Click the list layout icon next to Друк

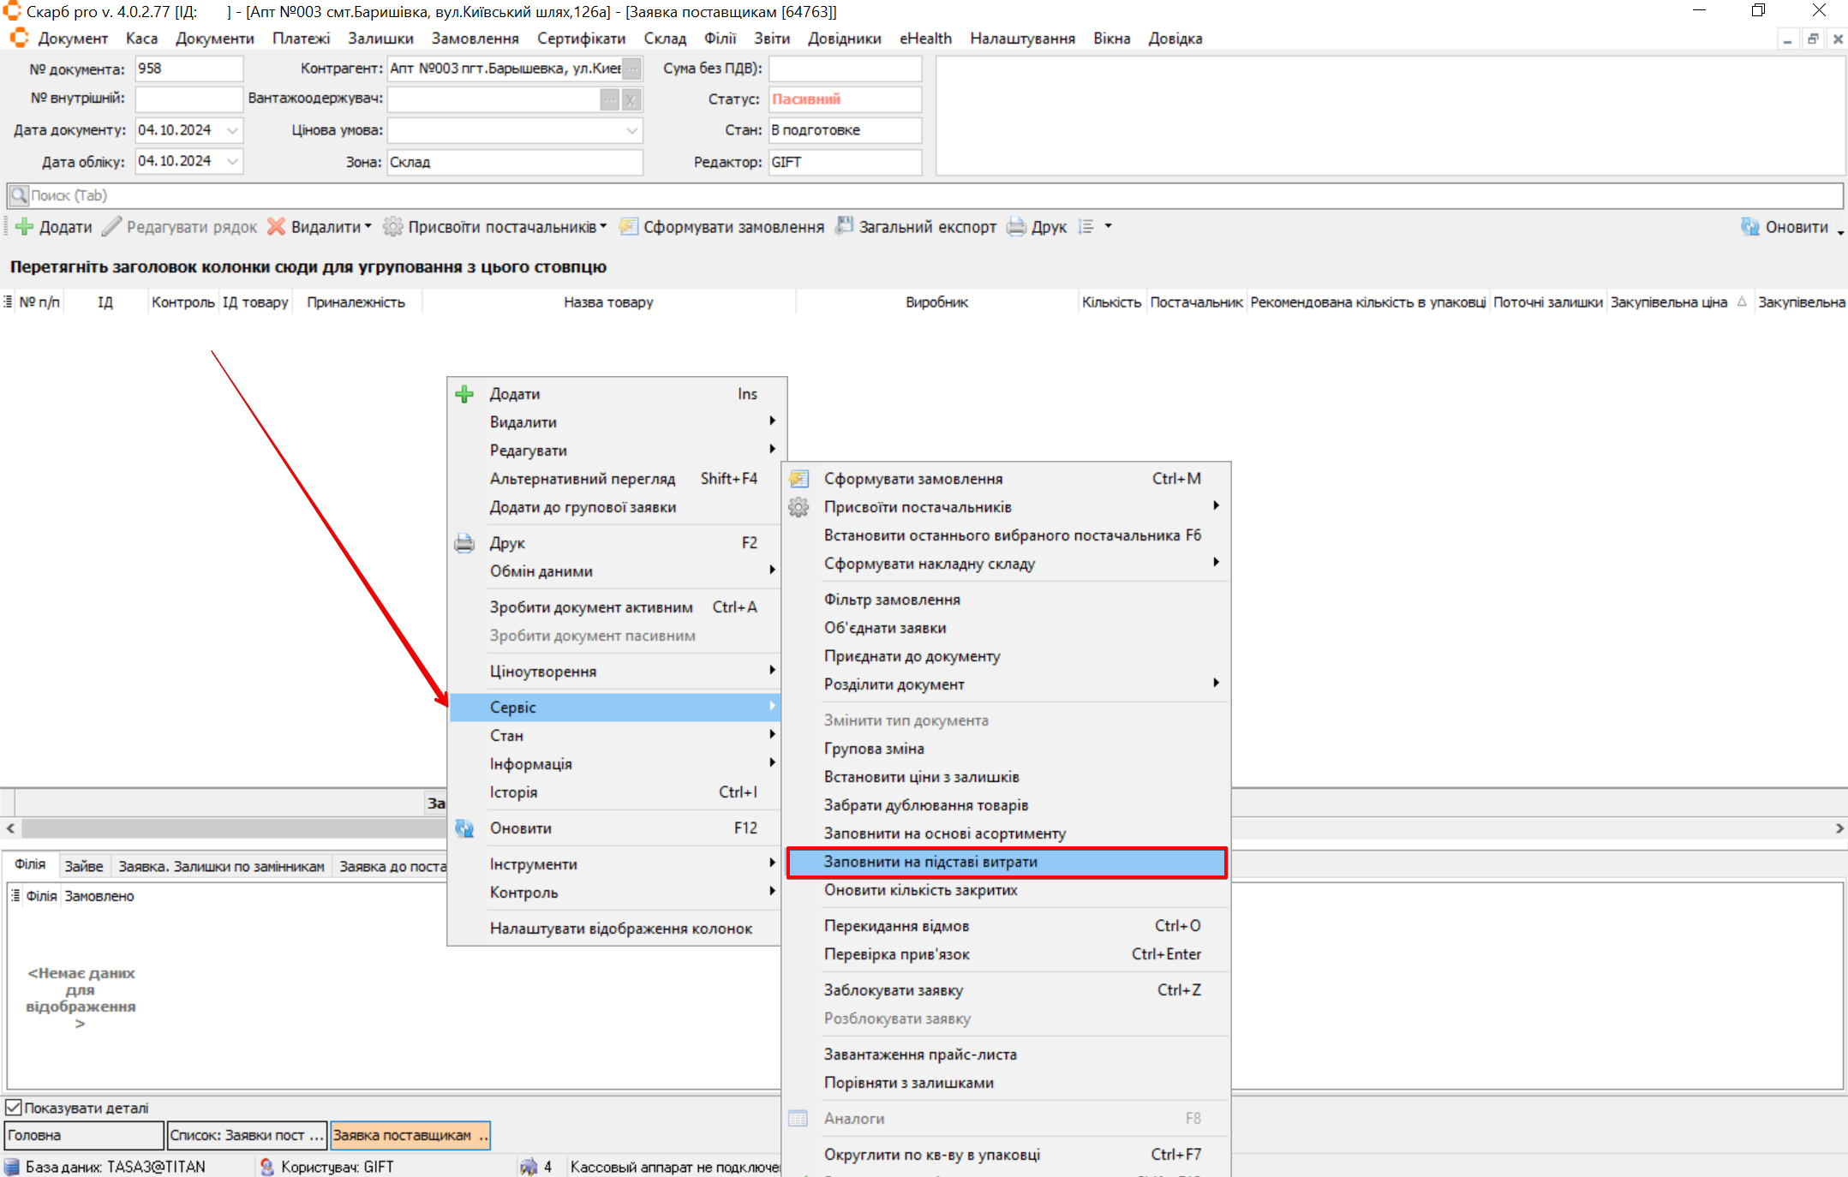pyautogui.click(x=1086, y=227)
